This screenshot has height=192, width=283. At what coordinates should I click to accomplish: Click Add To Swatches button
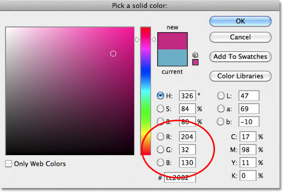pos(240,56)
